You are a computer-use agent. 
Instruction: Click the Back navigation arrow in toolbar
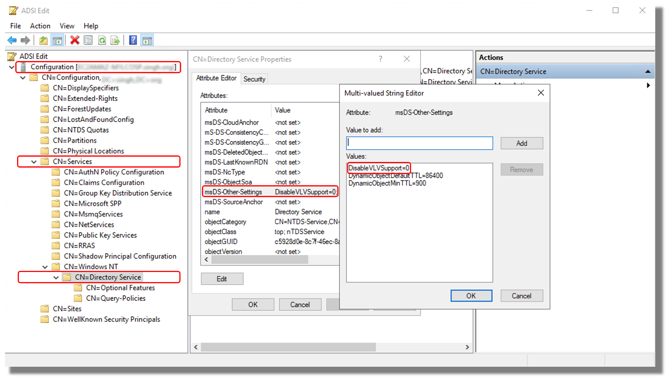(11, 40)
